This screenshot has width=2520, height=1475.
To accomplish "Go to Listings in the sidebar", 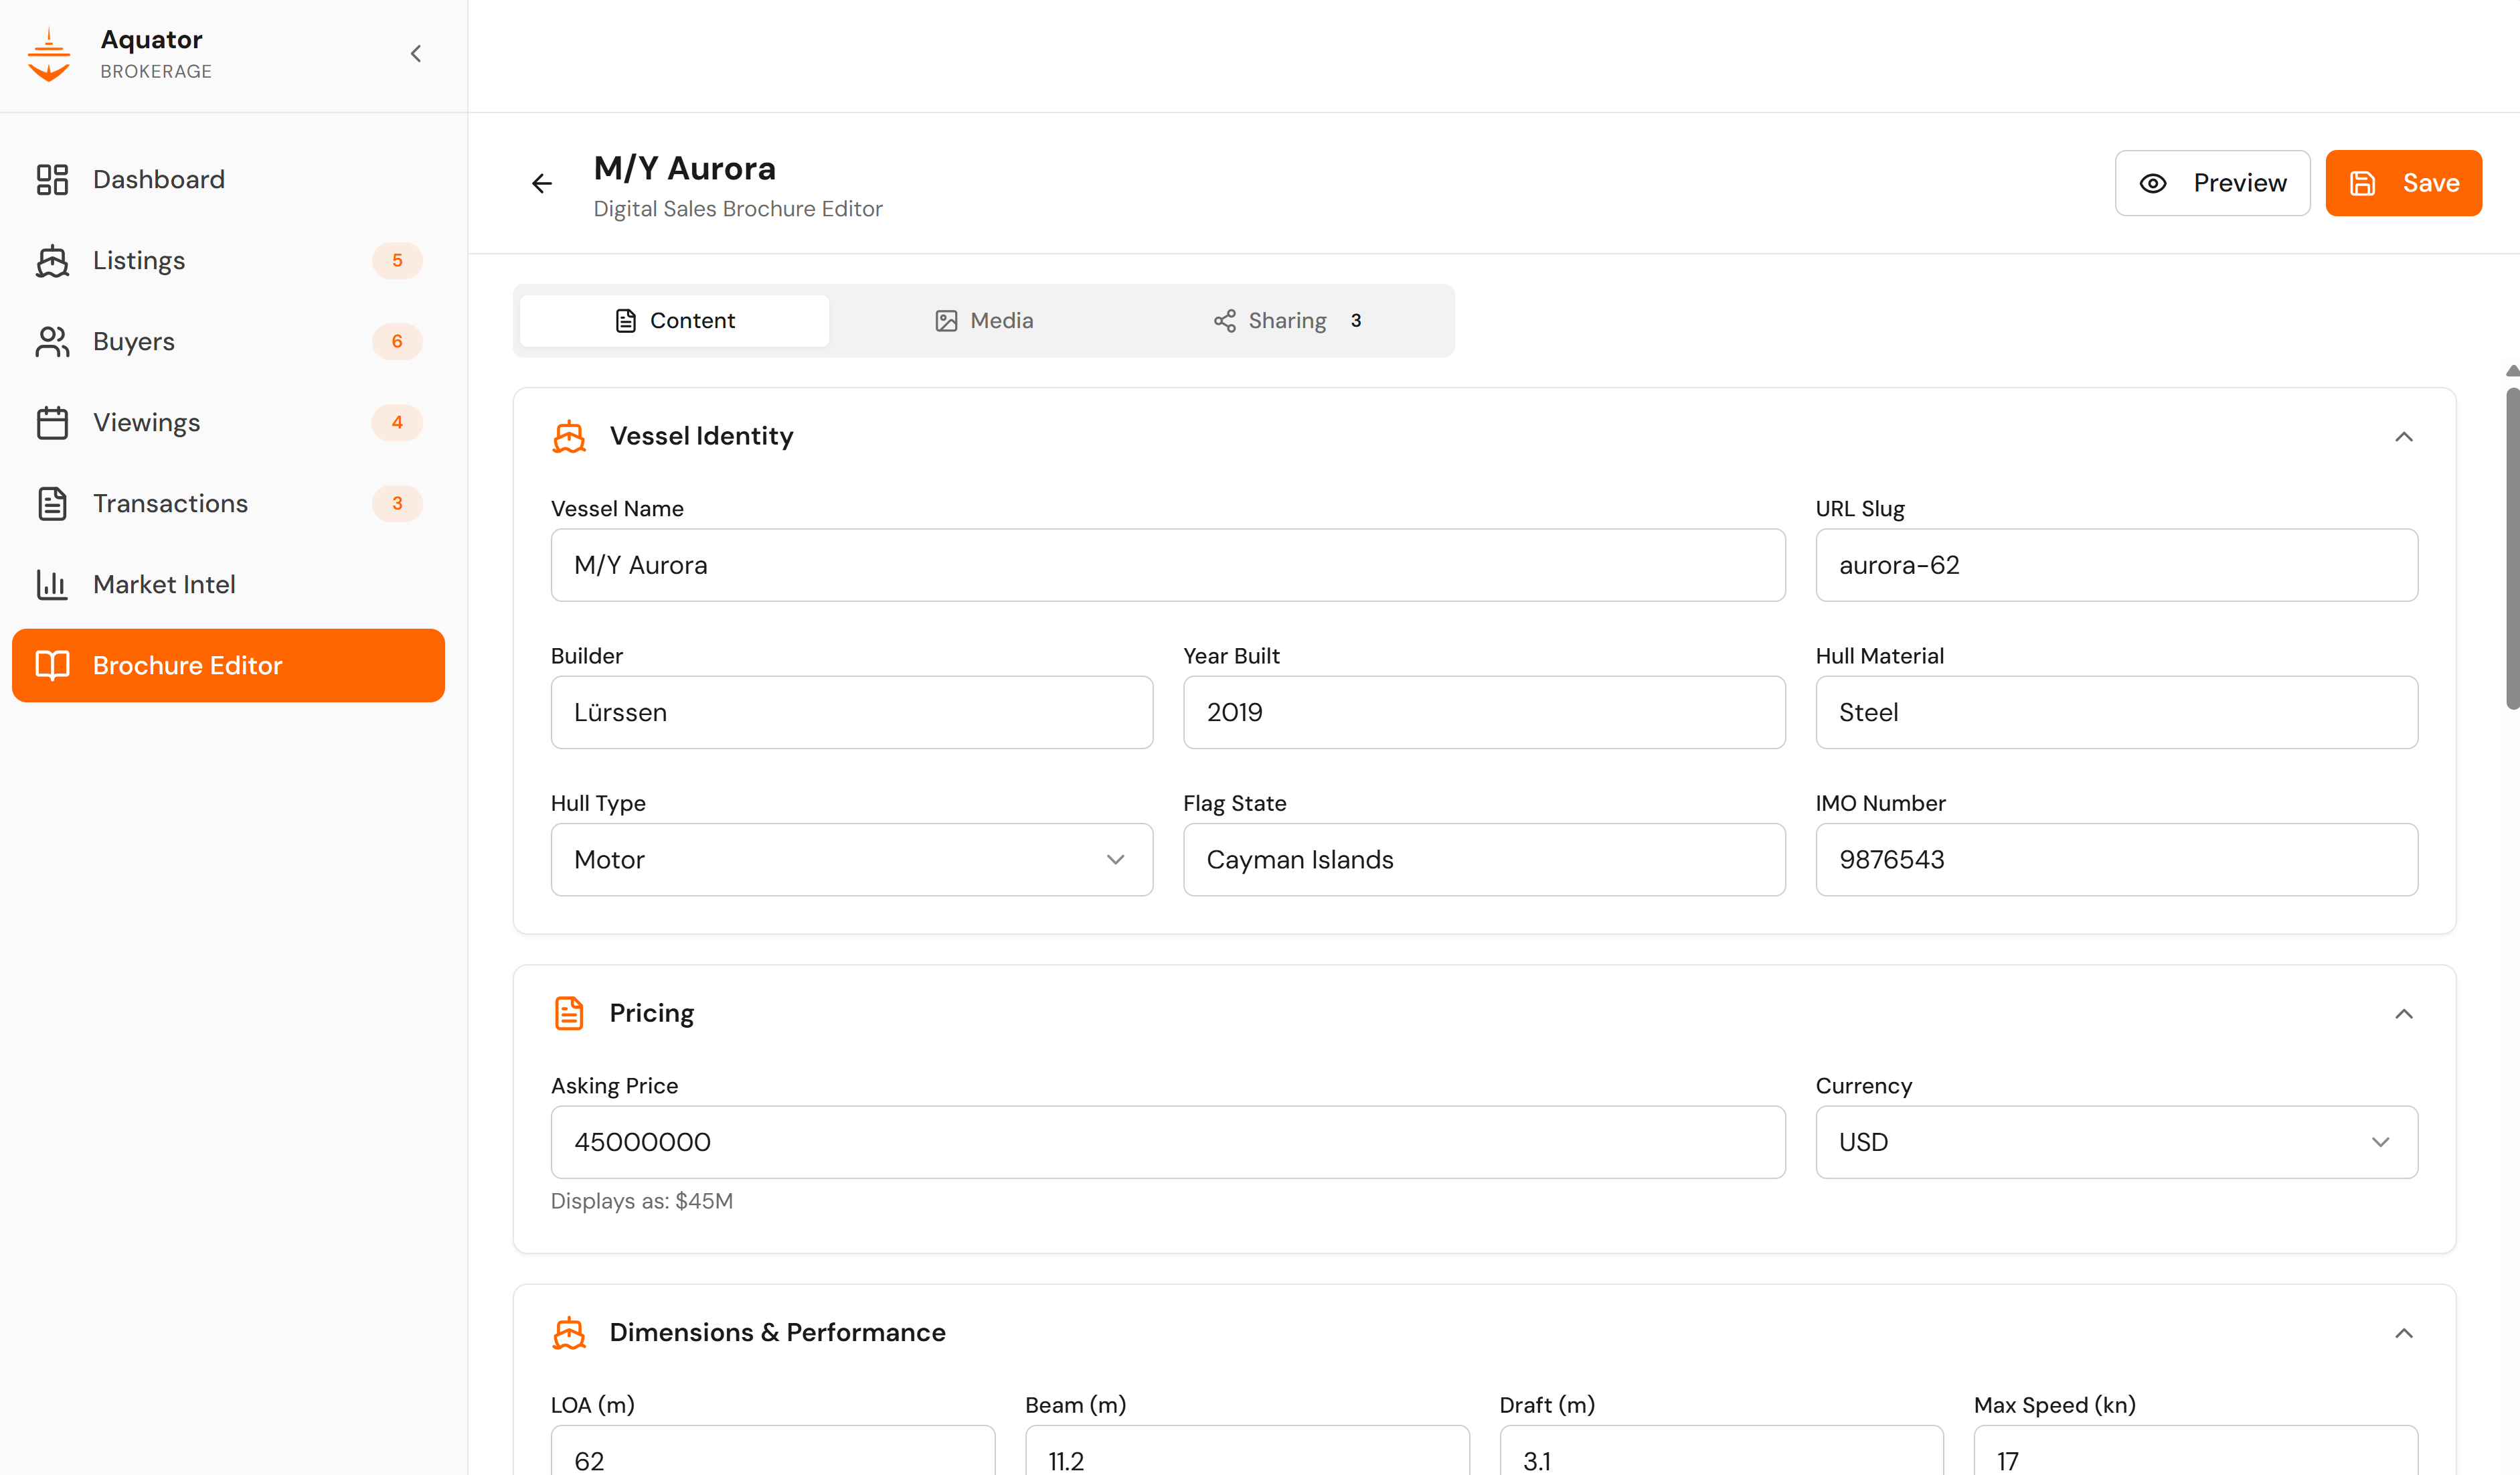I will [139, 260].
